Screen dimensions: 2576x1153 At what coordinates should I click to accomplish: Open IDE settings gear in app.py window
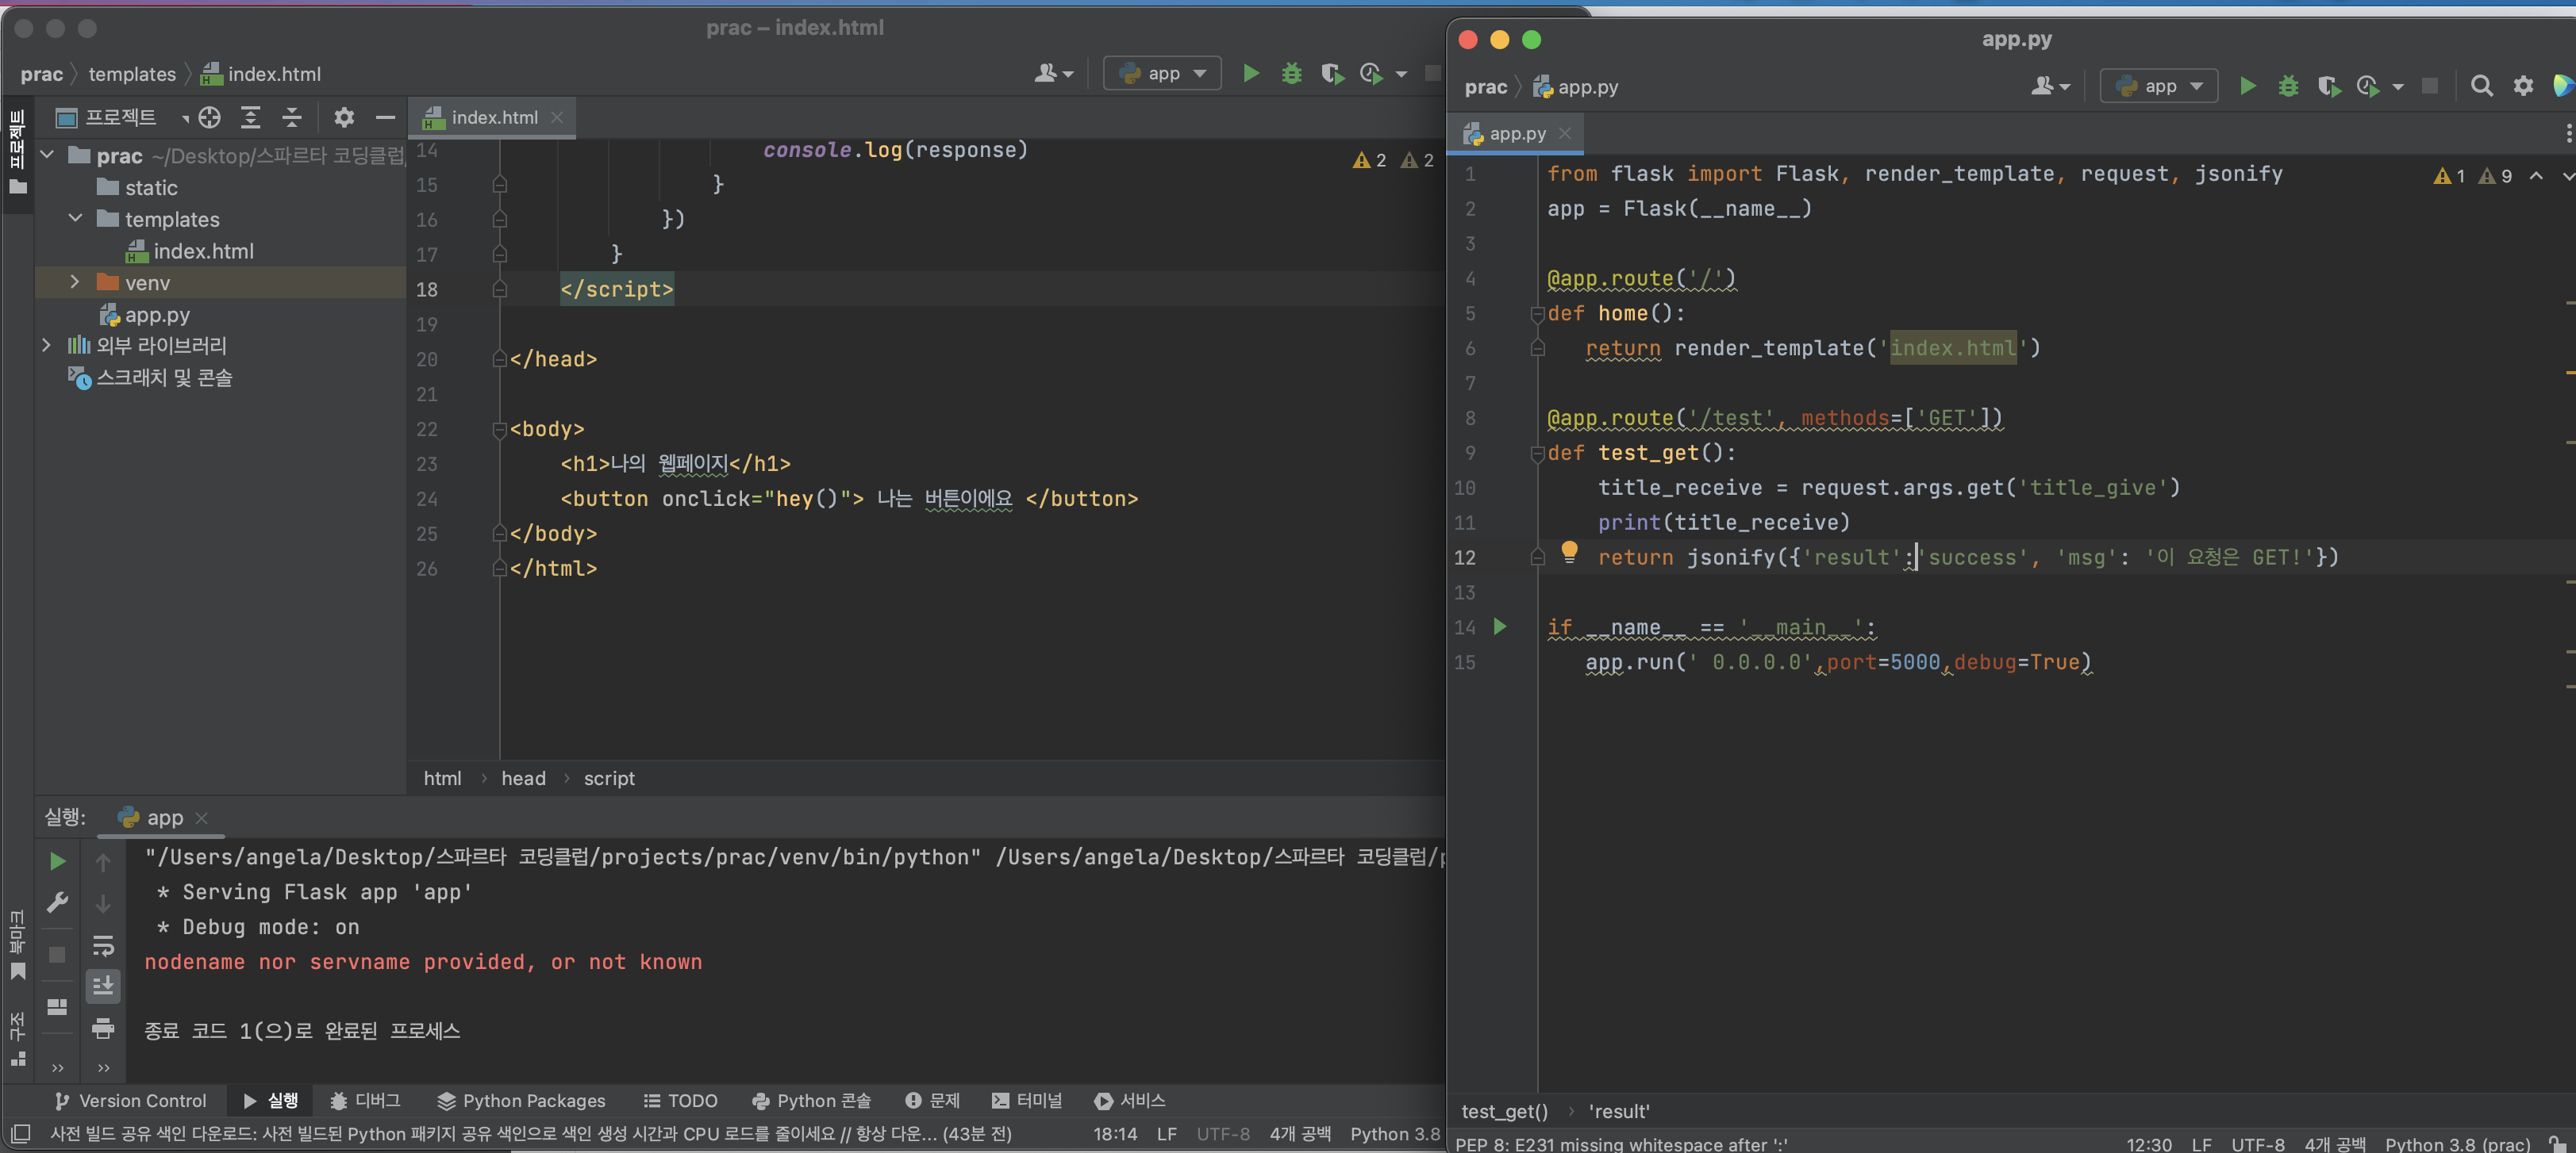click(2523, 86)
